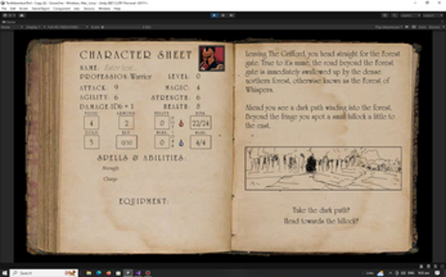Screen dimensions: 446x277
Task: Open Visual Studio from taskbar
Action: (138, 273)
